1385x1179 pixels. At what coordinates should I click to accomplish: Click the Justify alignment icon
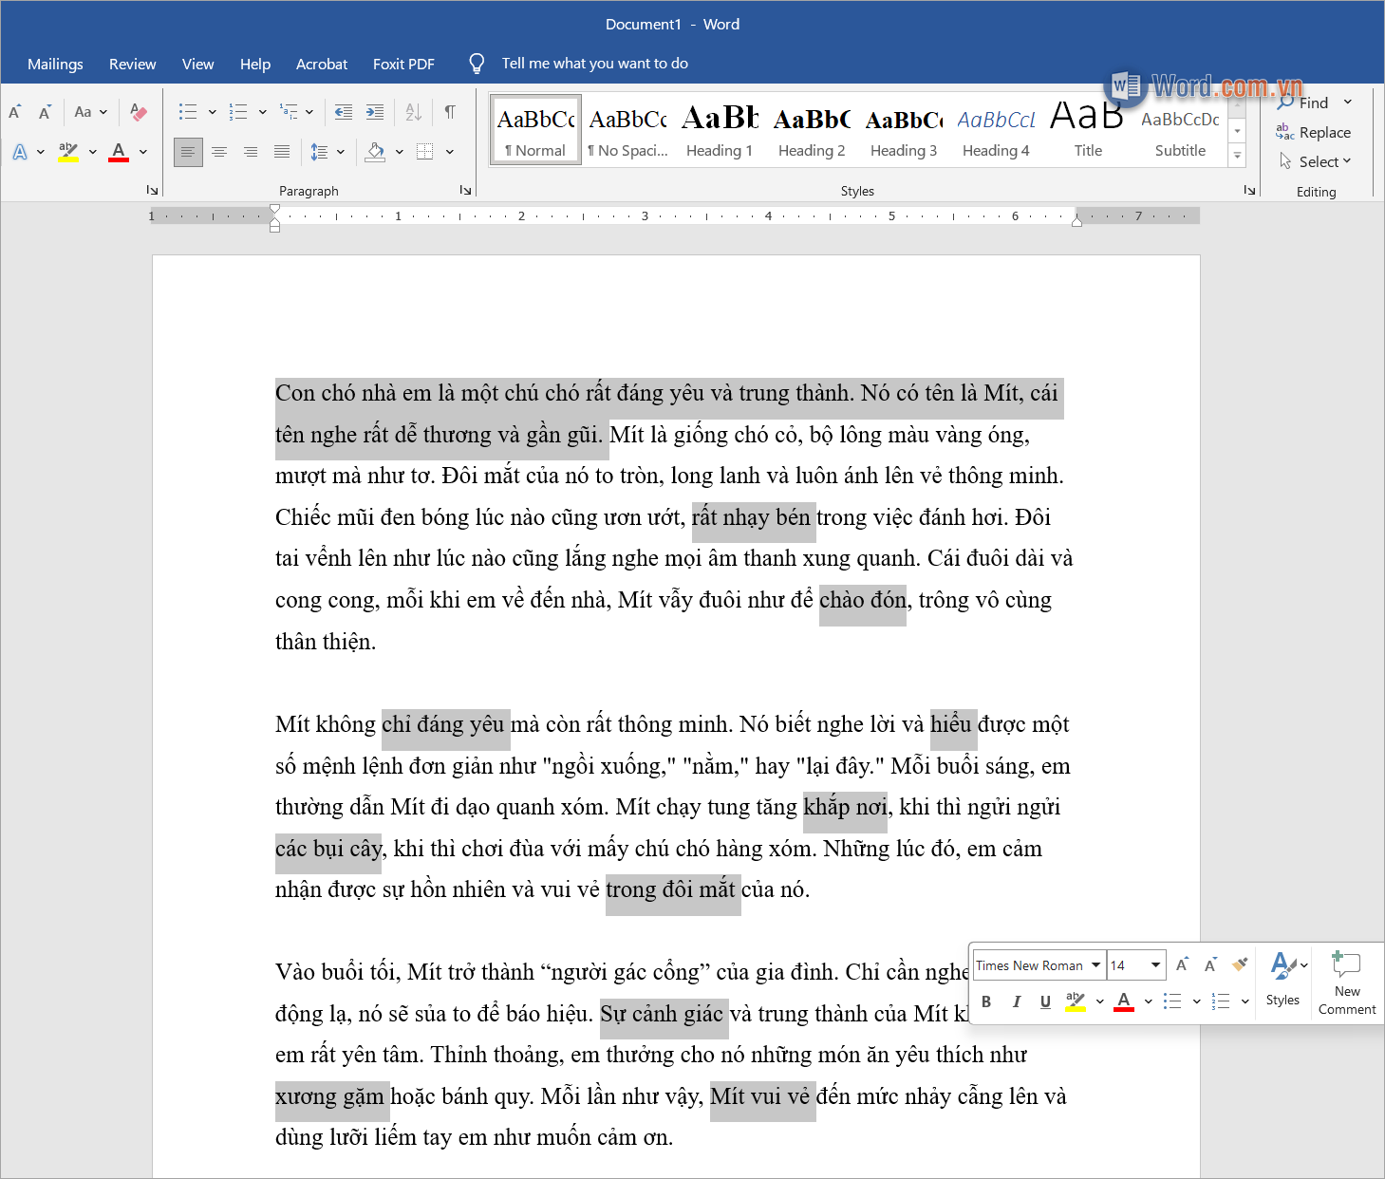pyautogui.click(x=281, y=151)
